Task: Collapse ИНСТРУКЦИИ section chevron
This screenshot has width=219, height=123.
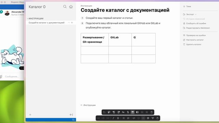Action: coord(28,18)
